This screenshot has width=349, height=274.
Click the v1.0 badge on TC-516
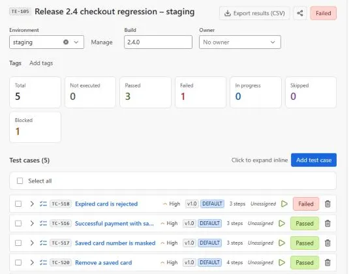[189, 223]
